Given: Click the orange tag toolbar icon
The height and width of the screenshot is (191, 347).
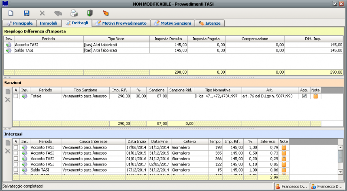Looking at the screenshot, I should click(105, 13).
